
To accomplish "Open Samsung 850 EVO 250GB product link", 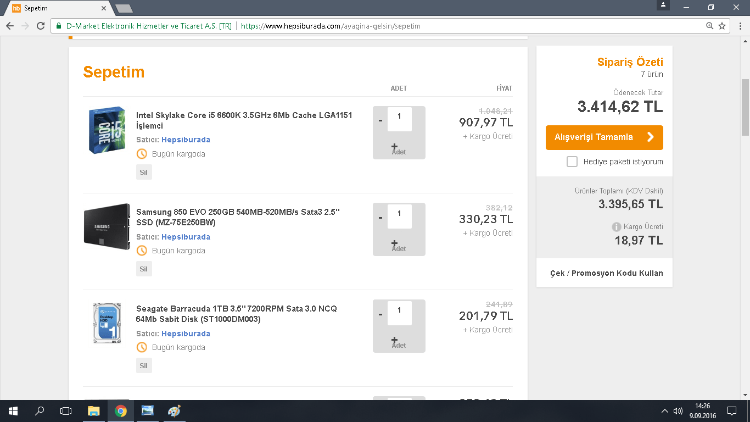I will pos(238,217).
